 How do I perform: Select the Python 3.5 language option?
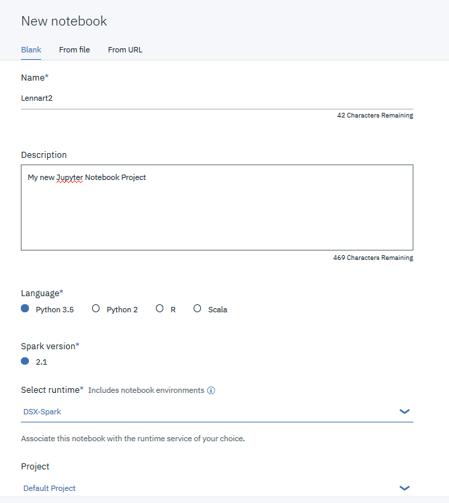coord(25,309)
